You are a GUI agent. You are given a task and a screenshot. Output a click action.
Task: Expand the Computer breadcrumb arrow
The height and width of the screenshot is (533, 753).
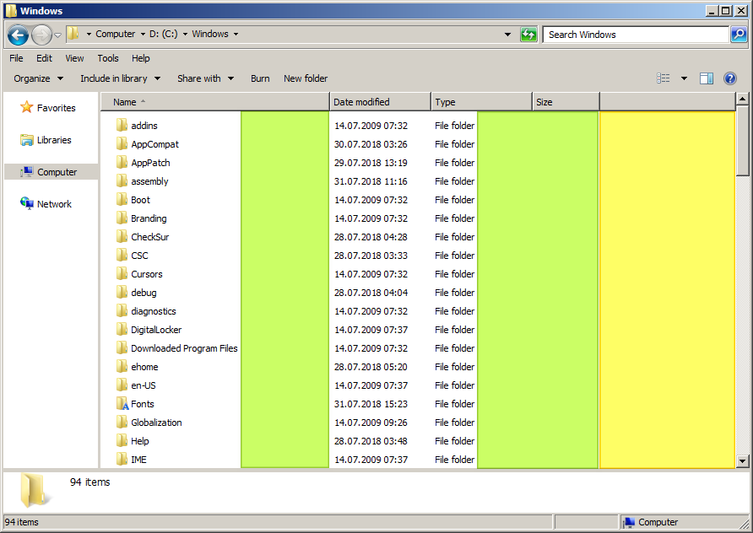pos(143,34)
